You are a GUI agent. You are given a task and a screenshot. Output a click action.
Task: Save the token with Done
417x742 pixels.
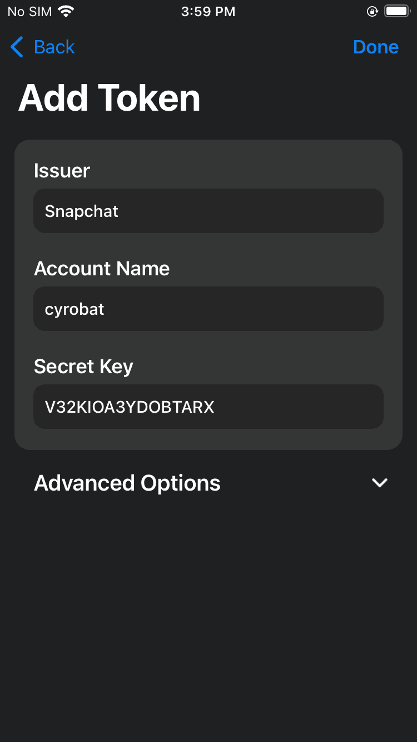pyautogui.click(x=376, y=47)
